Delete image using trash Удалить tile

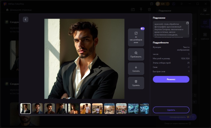136,83
